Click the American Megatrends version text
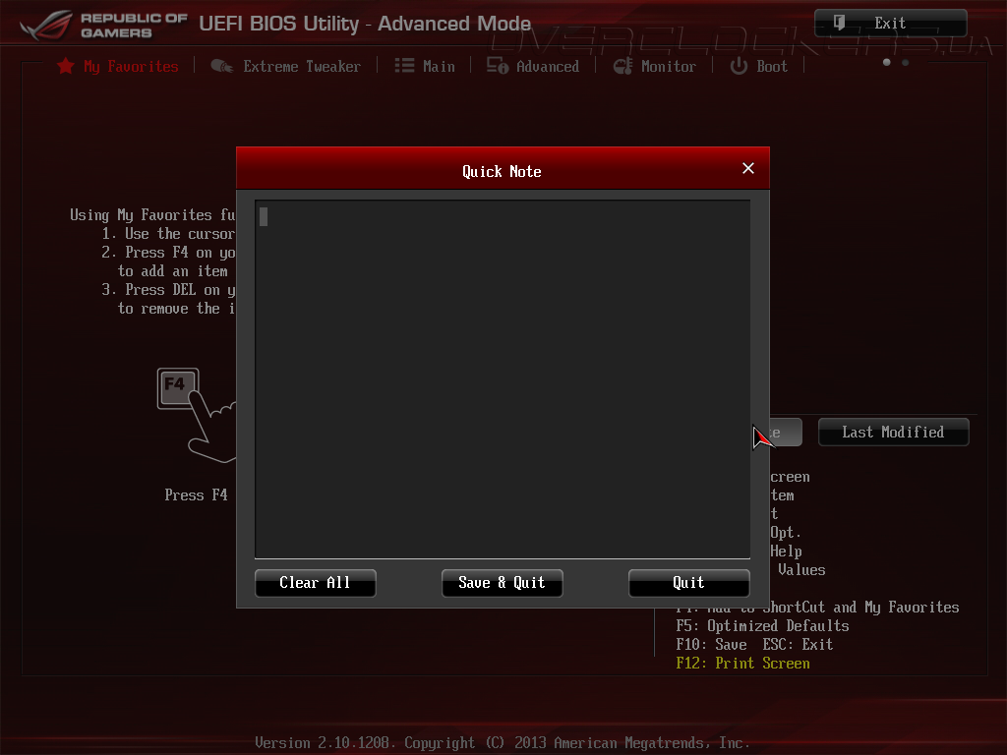 click(503, 743)
